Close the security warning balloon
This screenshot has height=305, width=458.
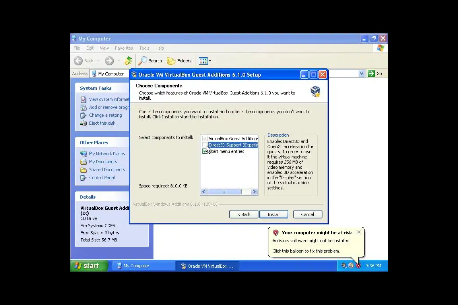pyautogui.click(x=359, y=232)
